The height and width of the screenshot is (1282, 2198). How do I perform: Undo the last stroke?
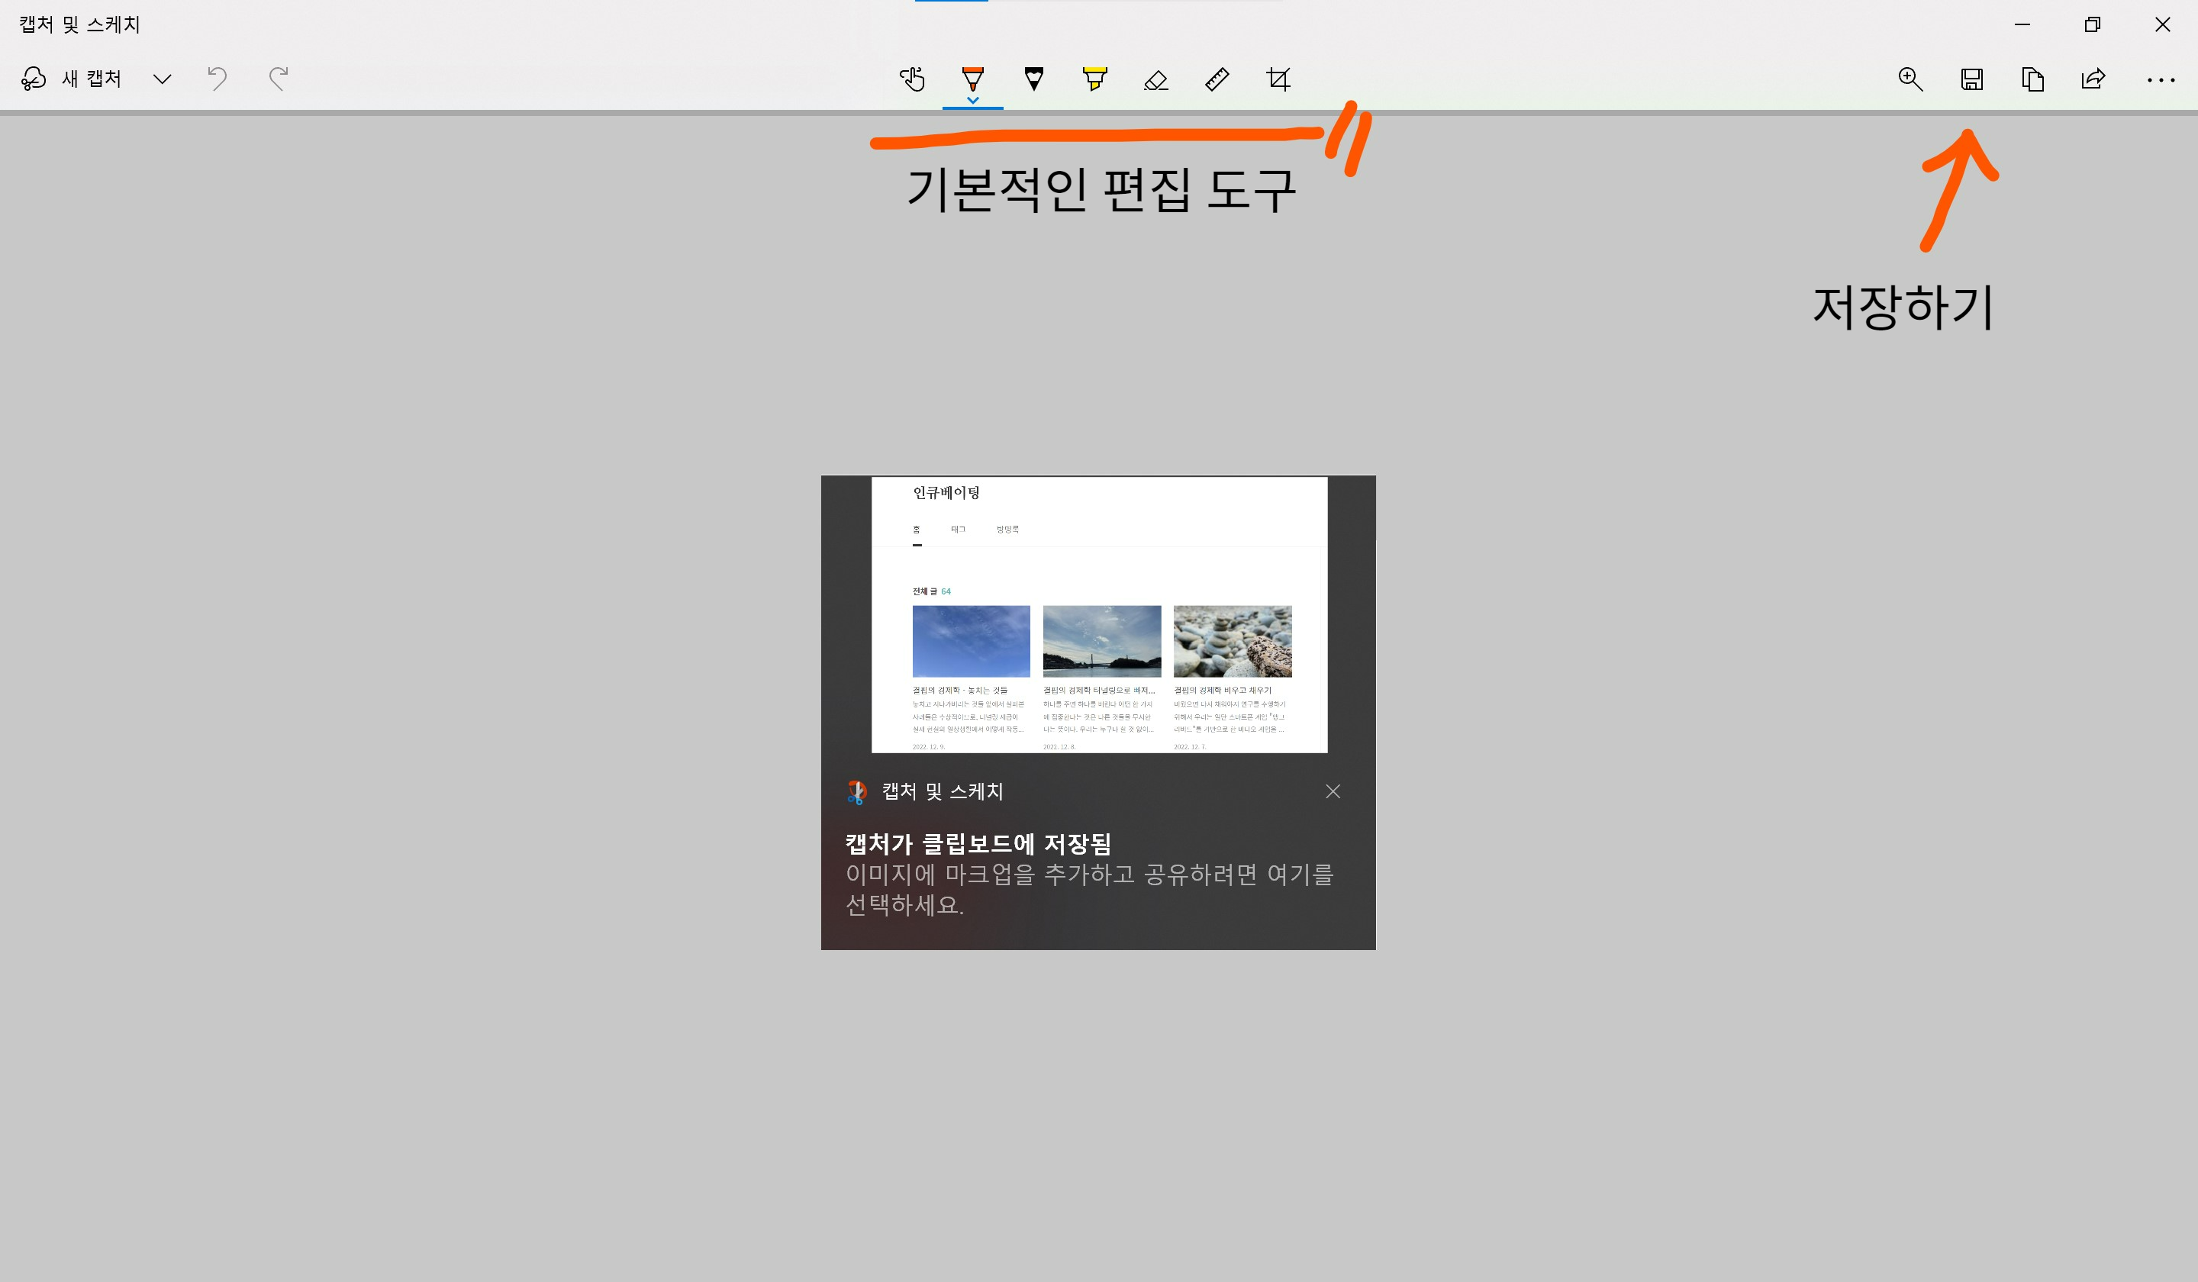point(218,79)
